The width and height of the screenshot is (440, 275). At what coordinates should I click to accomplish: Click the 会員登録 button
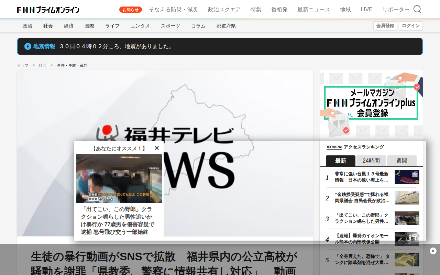click(385, 26)
